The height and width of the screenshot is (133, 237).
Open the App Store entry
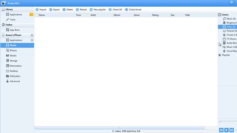pyautogui.click(x=15, y=30)
